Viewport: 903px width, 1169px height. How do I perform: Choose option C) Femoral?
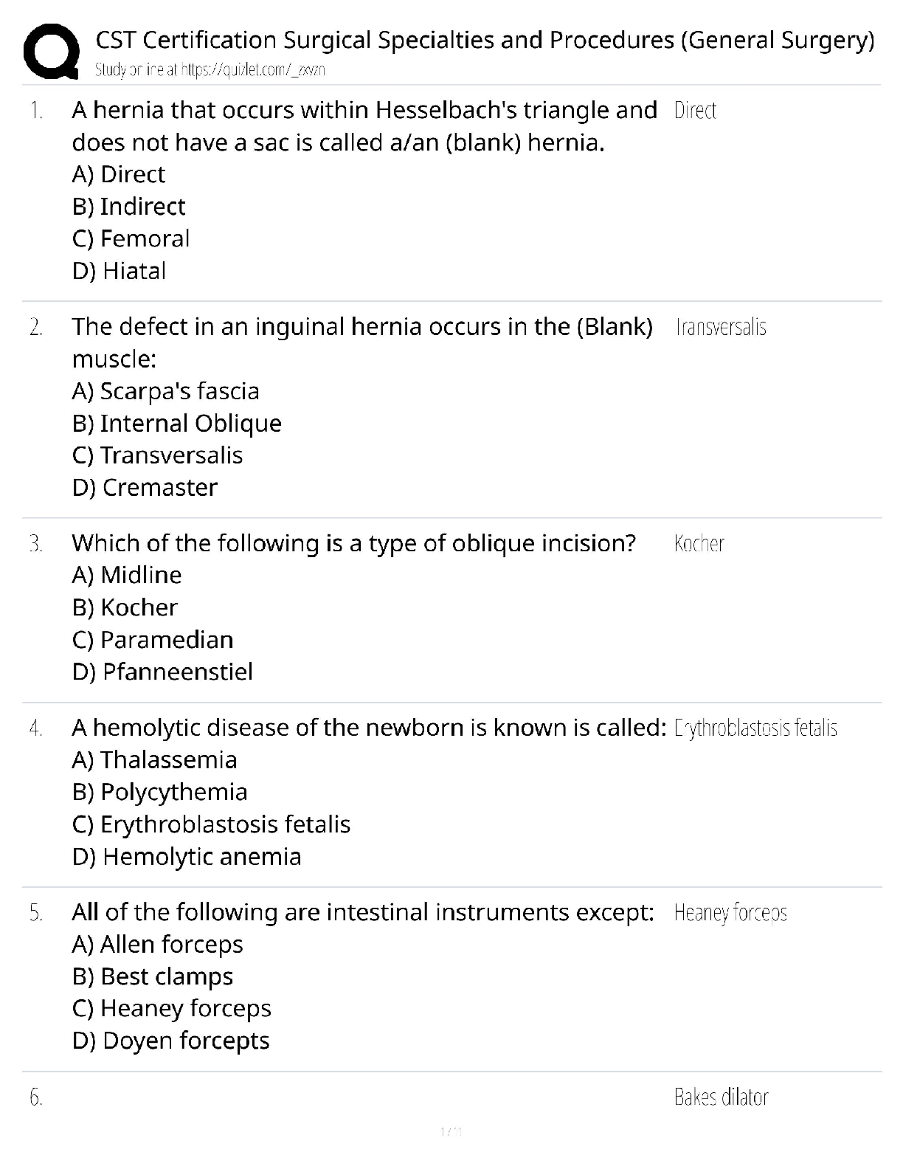click(x=131, y=239)
